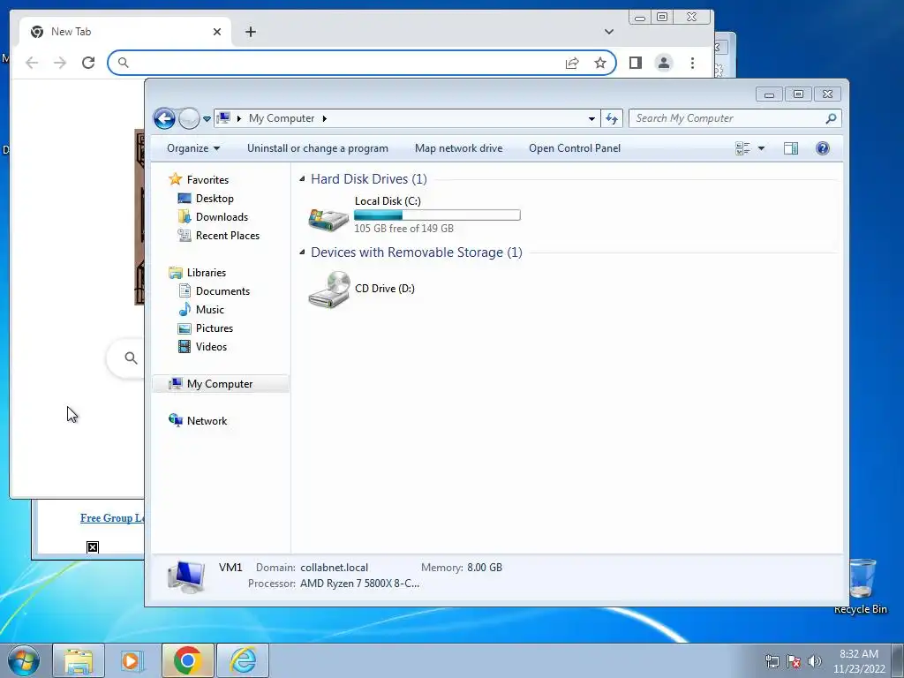Screen dimensions: 904x678
Task: Click magnifier icon in Explorer search box
Action: point(831,118)
